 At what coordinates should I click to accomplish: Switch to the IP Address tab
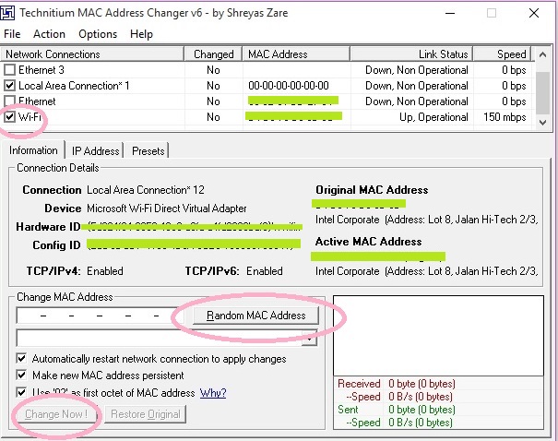[x=95, y=151]
